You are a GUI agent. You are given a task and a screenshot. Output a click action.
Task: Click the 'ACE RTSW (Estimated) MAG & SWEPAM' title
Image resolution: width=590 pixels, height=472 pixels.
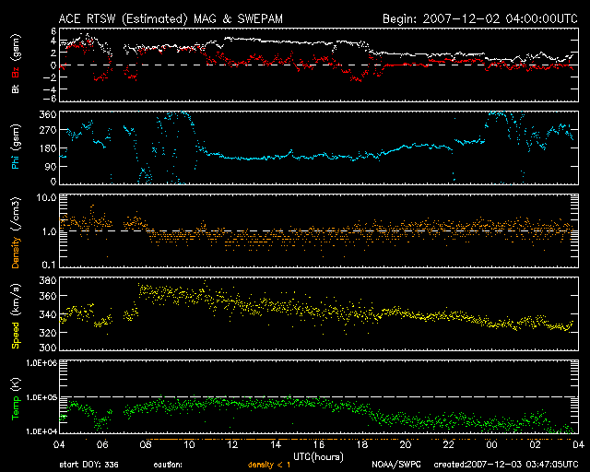tap(171, 18)
